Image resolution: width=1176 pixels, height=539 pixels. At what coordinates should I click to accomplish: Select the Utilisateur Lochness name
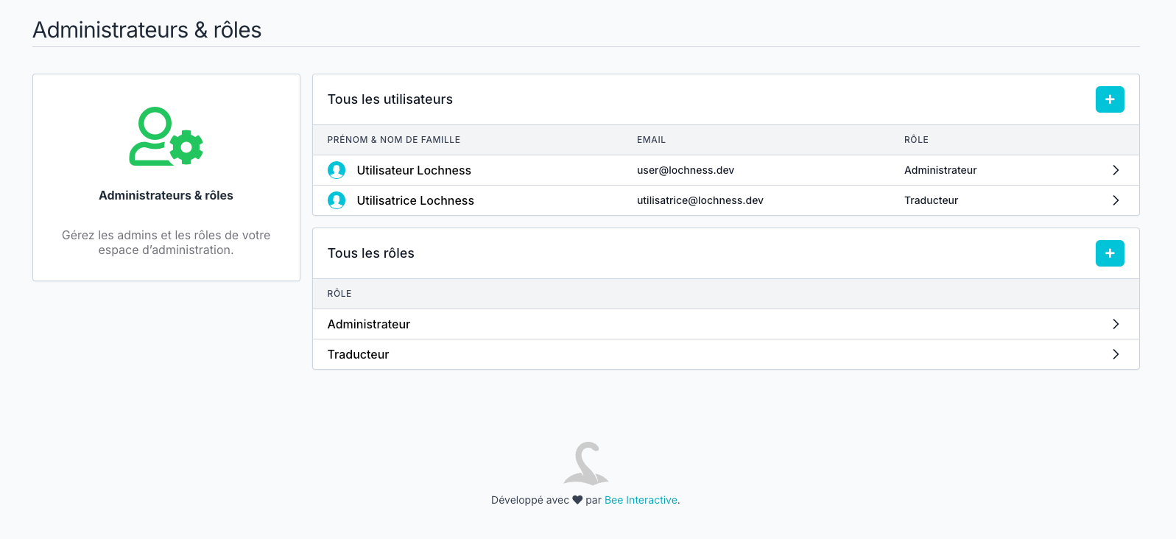coord(414,170)
